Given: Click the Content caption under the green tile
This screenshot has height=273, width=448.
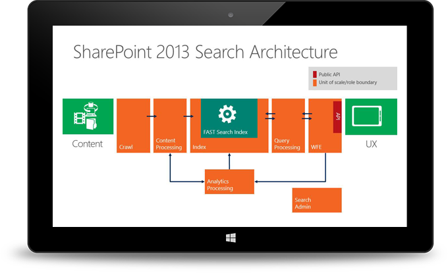Looking at the screenshot, I should pos(87,144).
